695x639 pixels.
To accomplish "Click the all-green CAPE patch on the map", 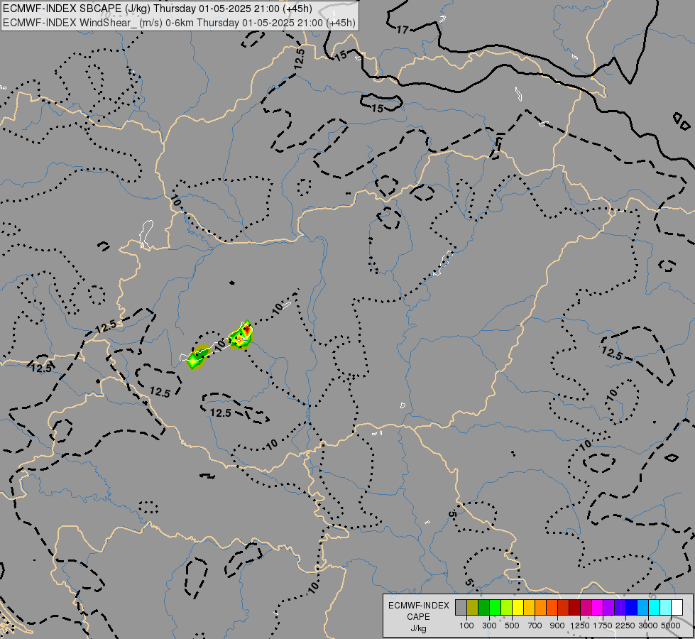I will click(197, 357).
